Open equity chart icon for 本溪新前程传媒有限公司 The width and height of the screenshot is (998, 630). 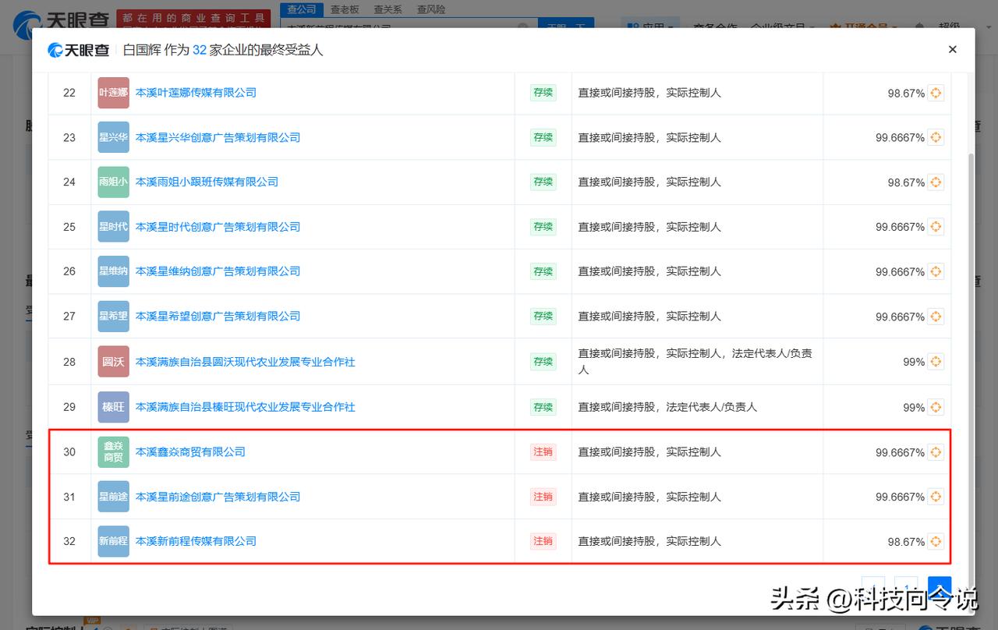click(x=936, y=541)
